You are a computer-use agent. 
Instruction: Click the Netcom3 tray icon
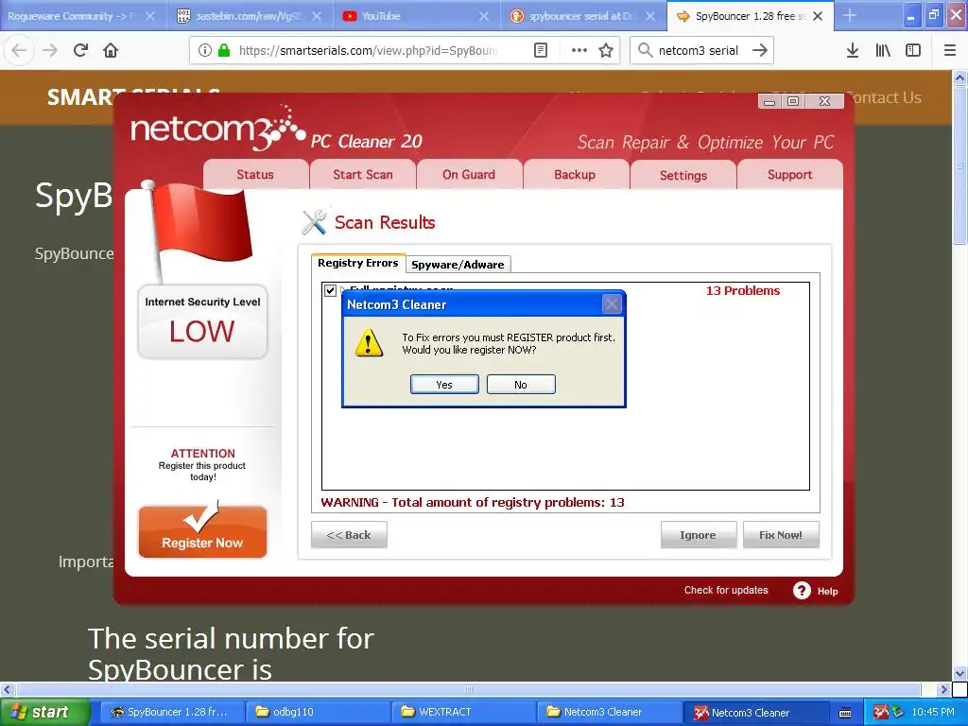pyautogui.click(x=881, y=712)
